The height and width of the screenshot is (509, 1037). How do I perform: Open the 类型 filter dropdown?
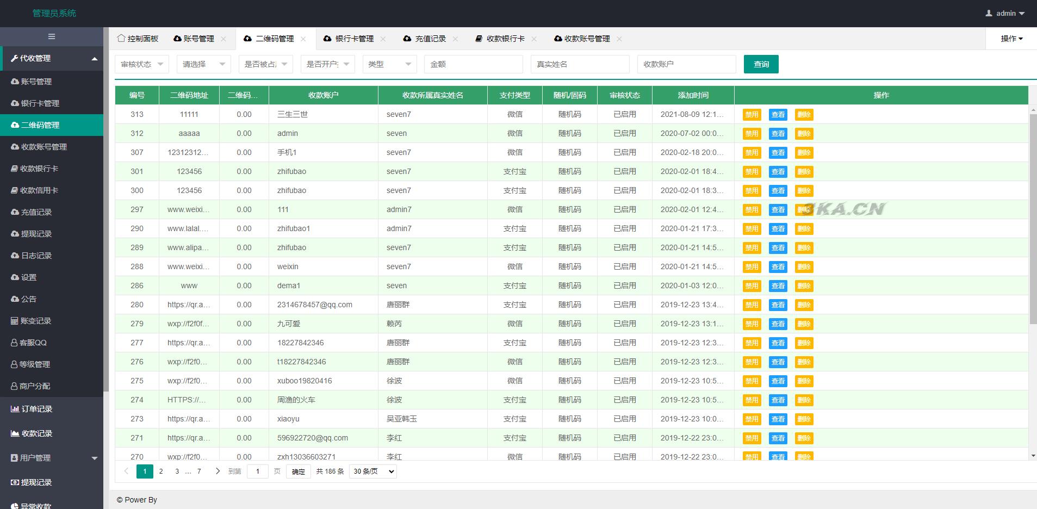390,64
